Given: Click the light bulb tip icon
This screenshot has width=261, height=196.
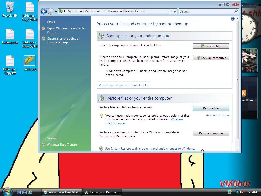Looking at the screenshot, I should (x=101, y=116).
